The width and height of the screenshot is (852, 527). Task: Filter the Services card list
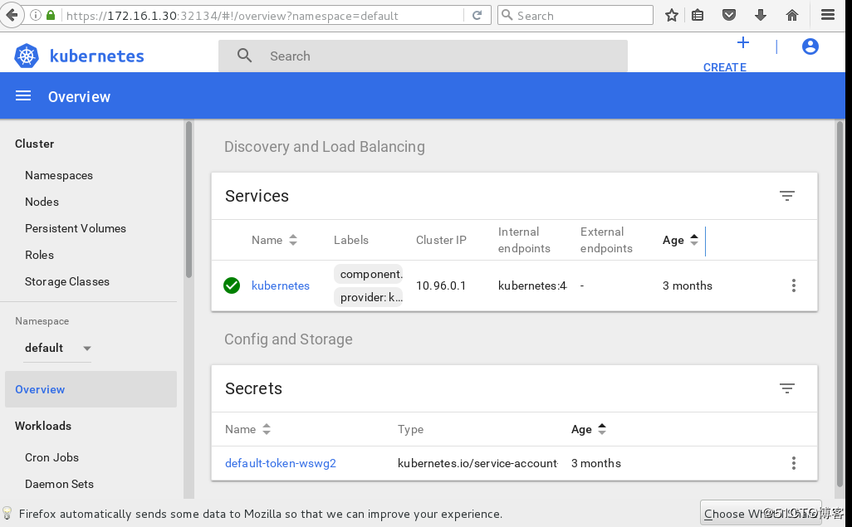[x=786, y=196]
